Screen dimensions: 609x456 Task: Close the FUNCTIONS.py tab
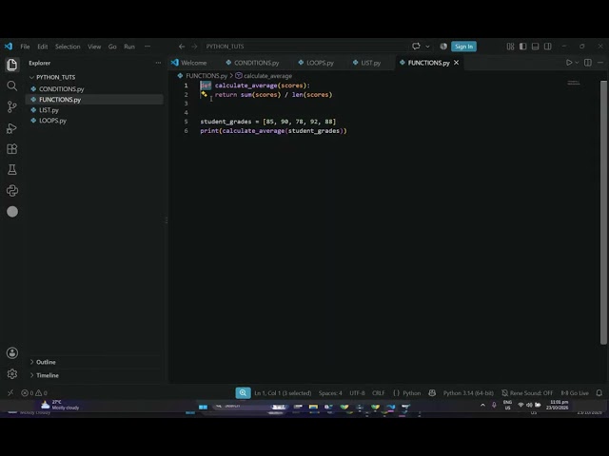[457, 63]
